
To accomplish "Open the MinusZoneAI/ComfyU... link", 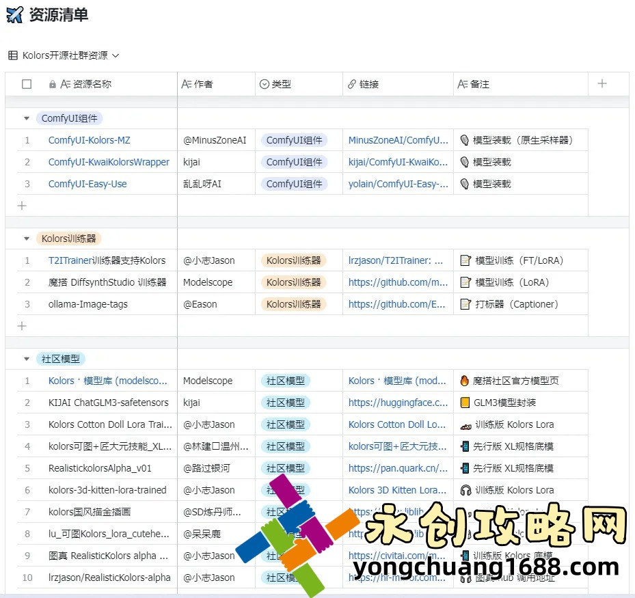I will 398,141.
